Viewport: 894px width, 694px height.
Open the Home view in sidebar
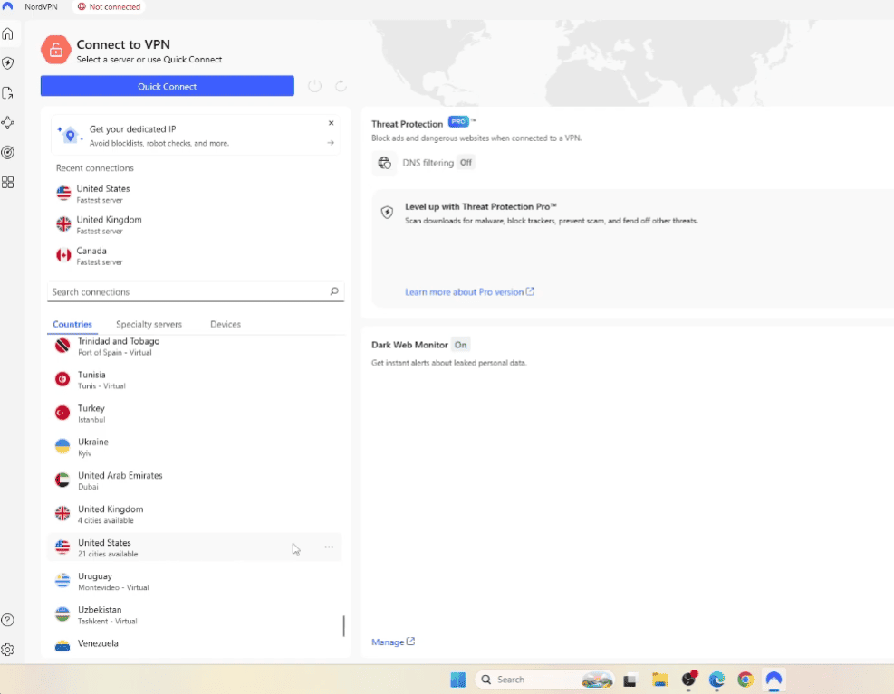pos(8,33)
